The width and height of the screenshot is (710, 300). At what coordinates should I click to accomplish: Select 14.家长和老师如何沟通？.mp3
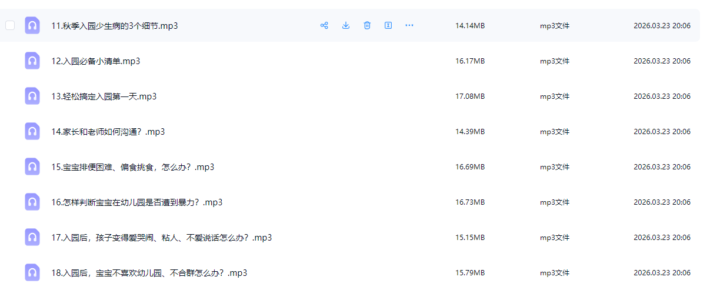[x=108, y=132]
